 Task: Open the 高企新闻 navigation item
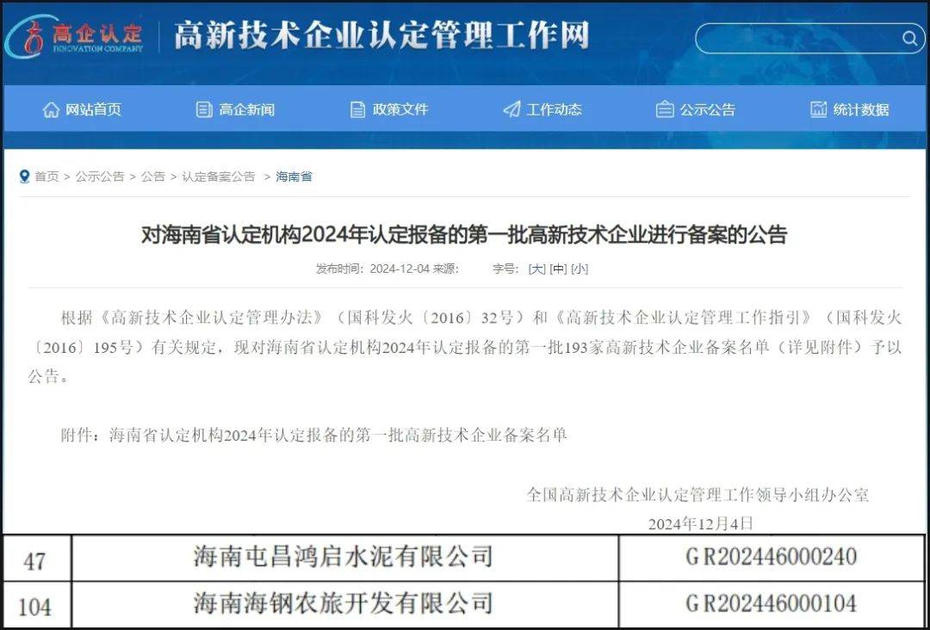(x=235, y=109)
